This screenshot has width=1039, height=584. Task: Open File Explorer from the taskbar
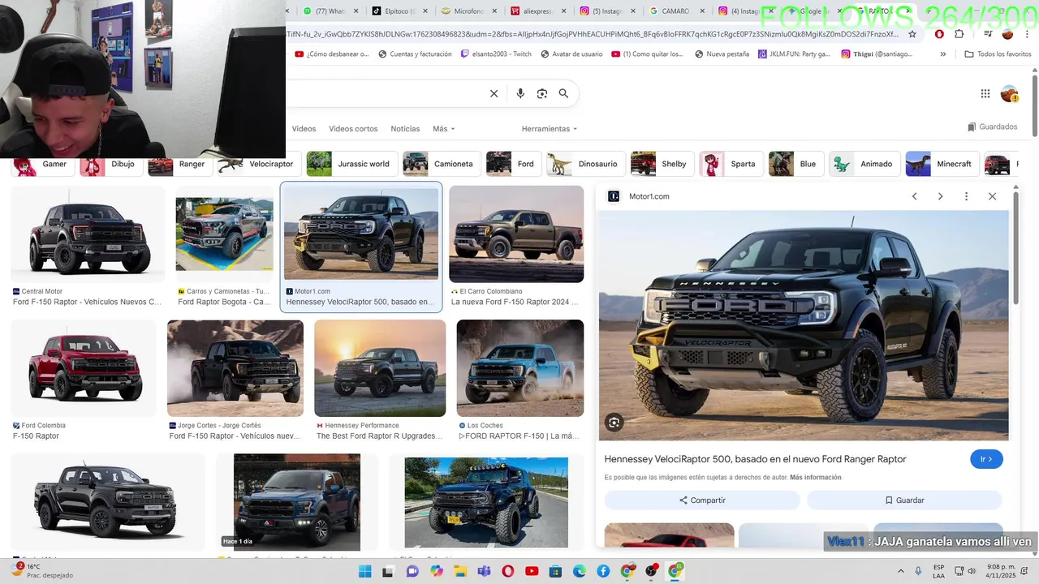pos(460,571)
